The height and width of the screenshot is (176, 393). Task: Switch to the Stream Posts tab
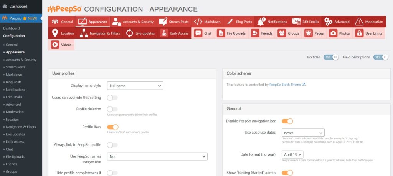[x=174, y=22]
